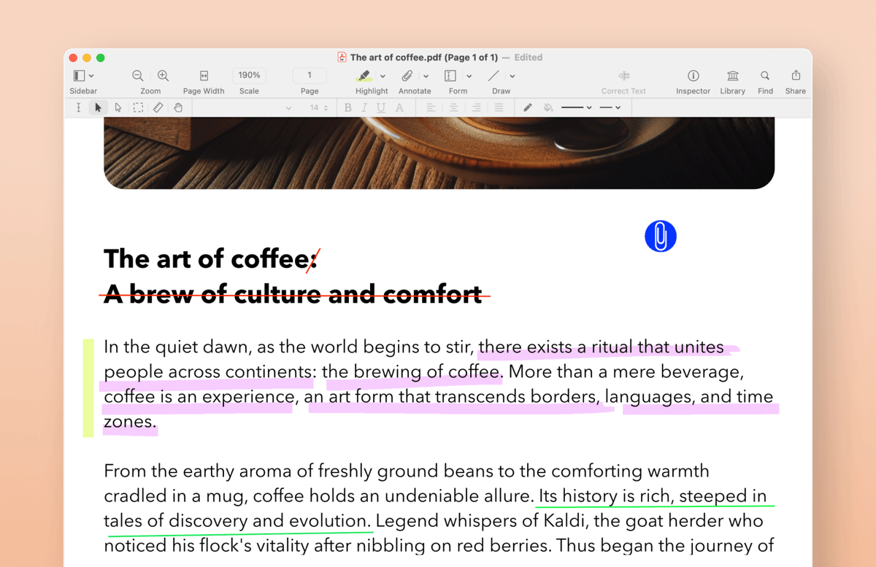Toggle italic text formatting
This screenshot has width=876, height=567.
click(x=365, y=107)
